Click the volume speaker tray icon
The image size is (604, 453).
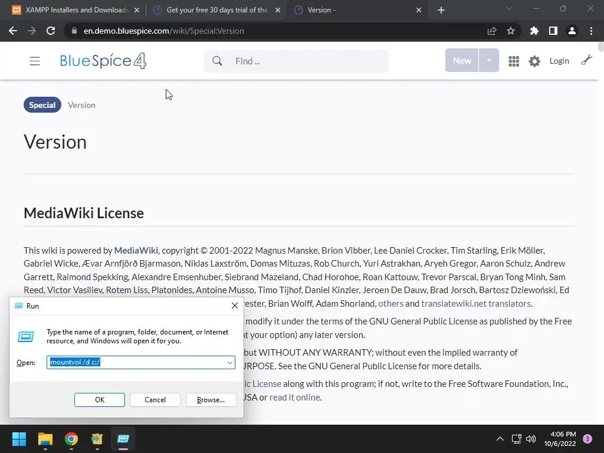pos(531,439)
